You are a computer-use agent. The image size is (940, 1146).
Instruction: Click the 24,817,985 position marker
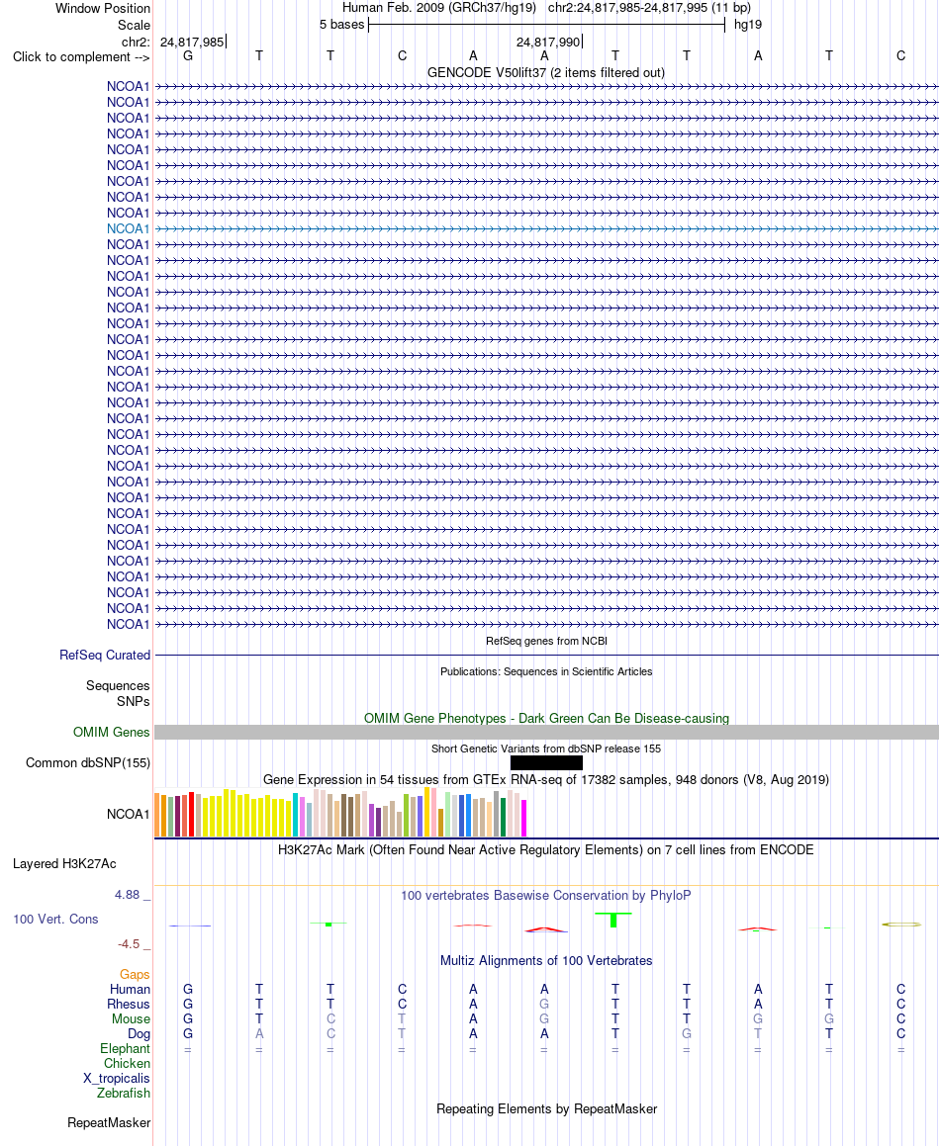pos(192,42)
